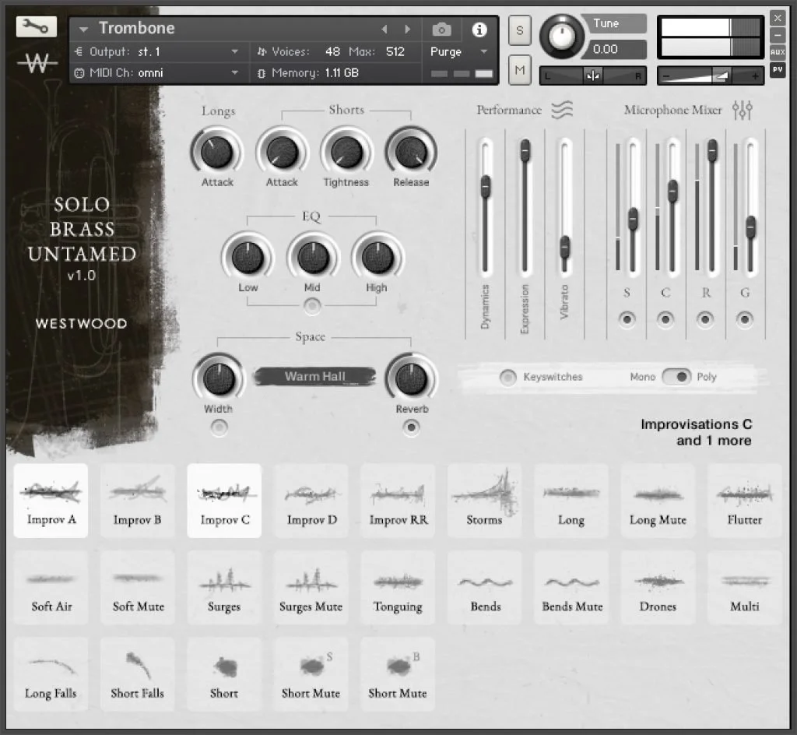Enable the Keyswitches option

pyautogui.click(x=507, y=377)
